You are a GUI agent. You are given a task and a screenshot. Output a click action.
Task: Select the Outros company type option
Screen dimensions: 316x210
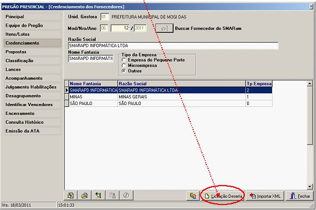pos(124,71)
